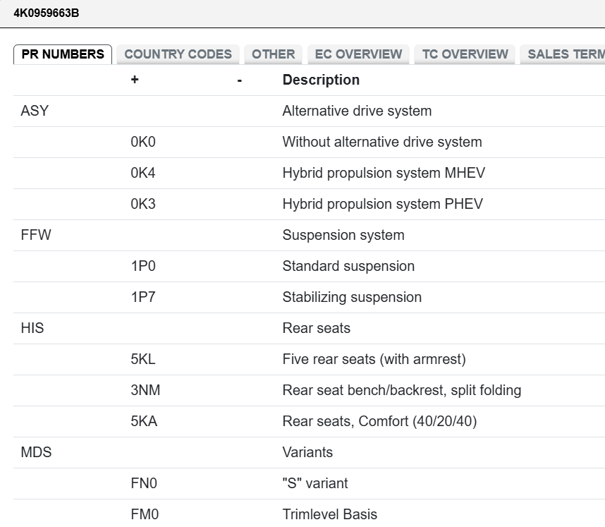Click Without alternative drive system text
605x527 pixels.
point(382,142)
